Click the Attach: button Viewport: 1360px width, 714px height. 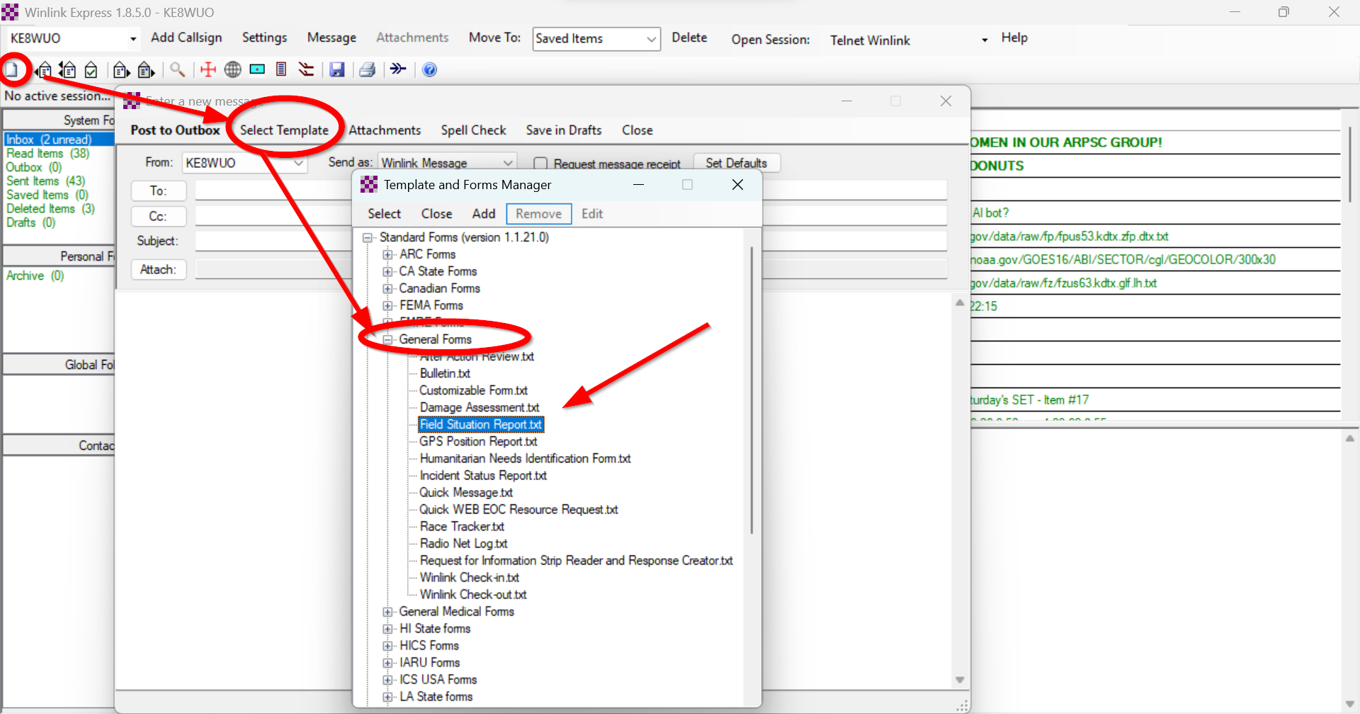click(159, 269)
